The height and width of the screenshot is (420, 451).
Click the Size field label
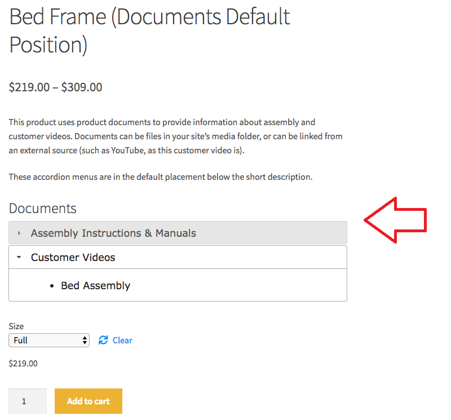tap(16, 326)
